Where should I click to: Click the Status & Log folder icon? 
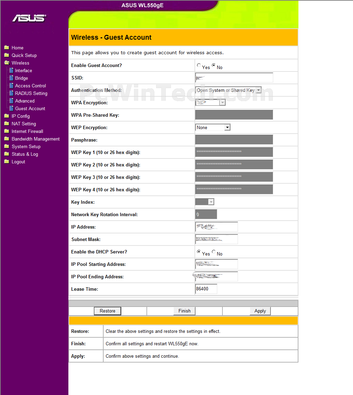(x=7, y=154)
